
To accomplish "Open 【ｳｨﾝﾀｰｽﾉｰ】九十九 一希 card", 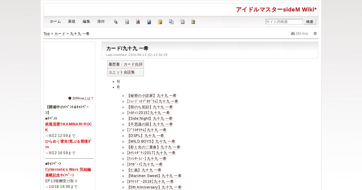I will 146,159.
